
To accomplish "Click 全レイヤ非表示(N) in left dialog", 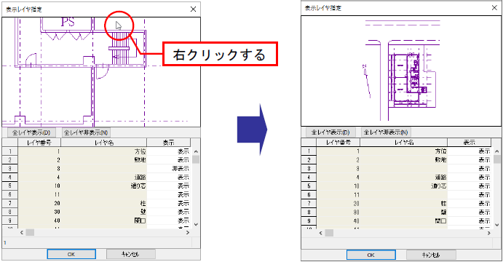I will point(86,132).
